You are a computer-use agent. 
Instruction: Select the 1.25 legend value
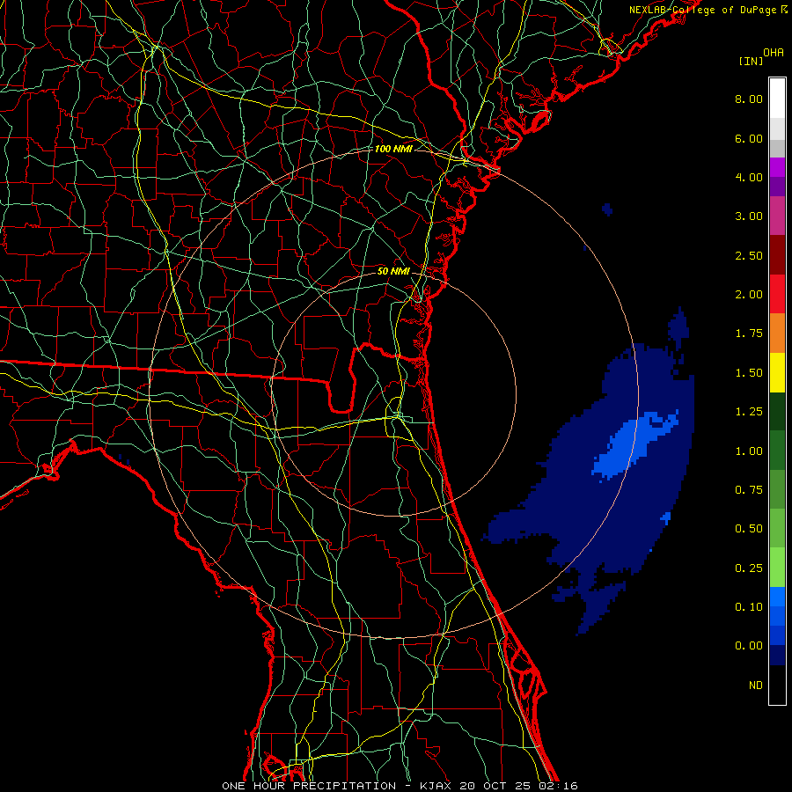point(749,412)
